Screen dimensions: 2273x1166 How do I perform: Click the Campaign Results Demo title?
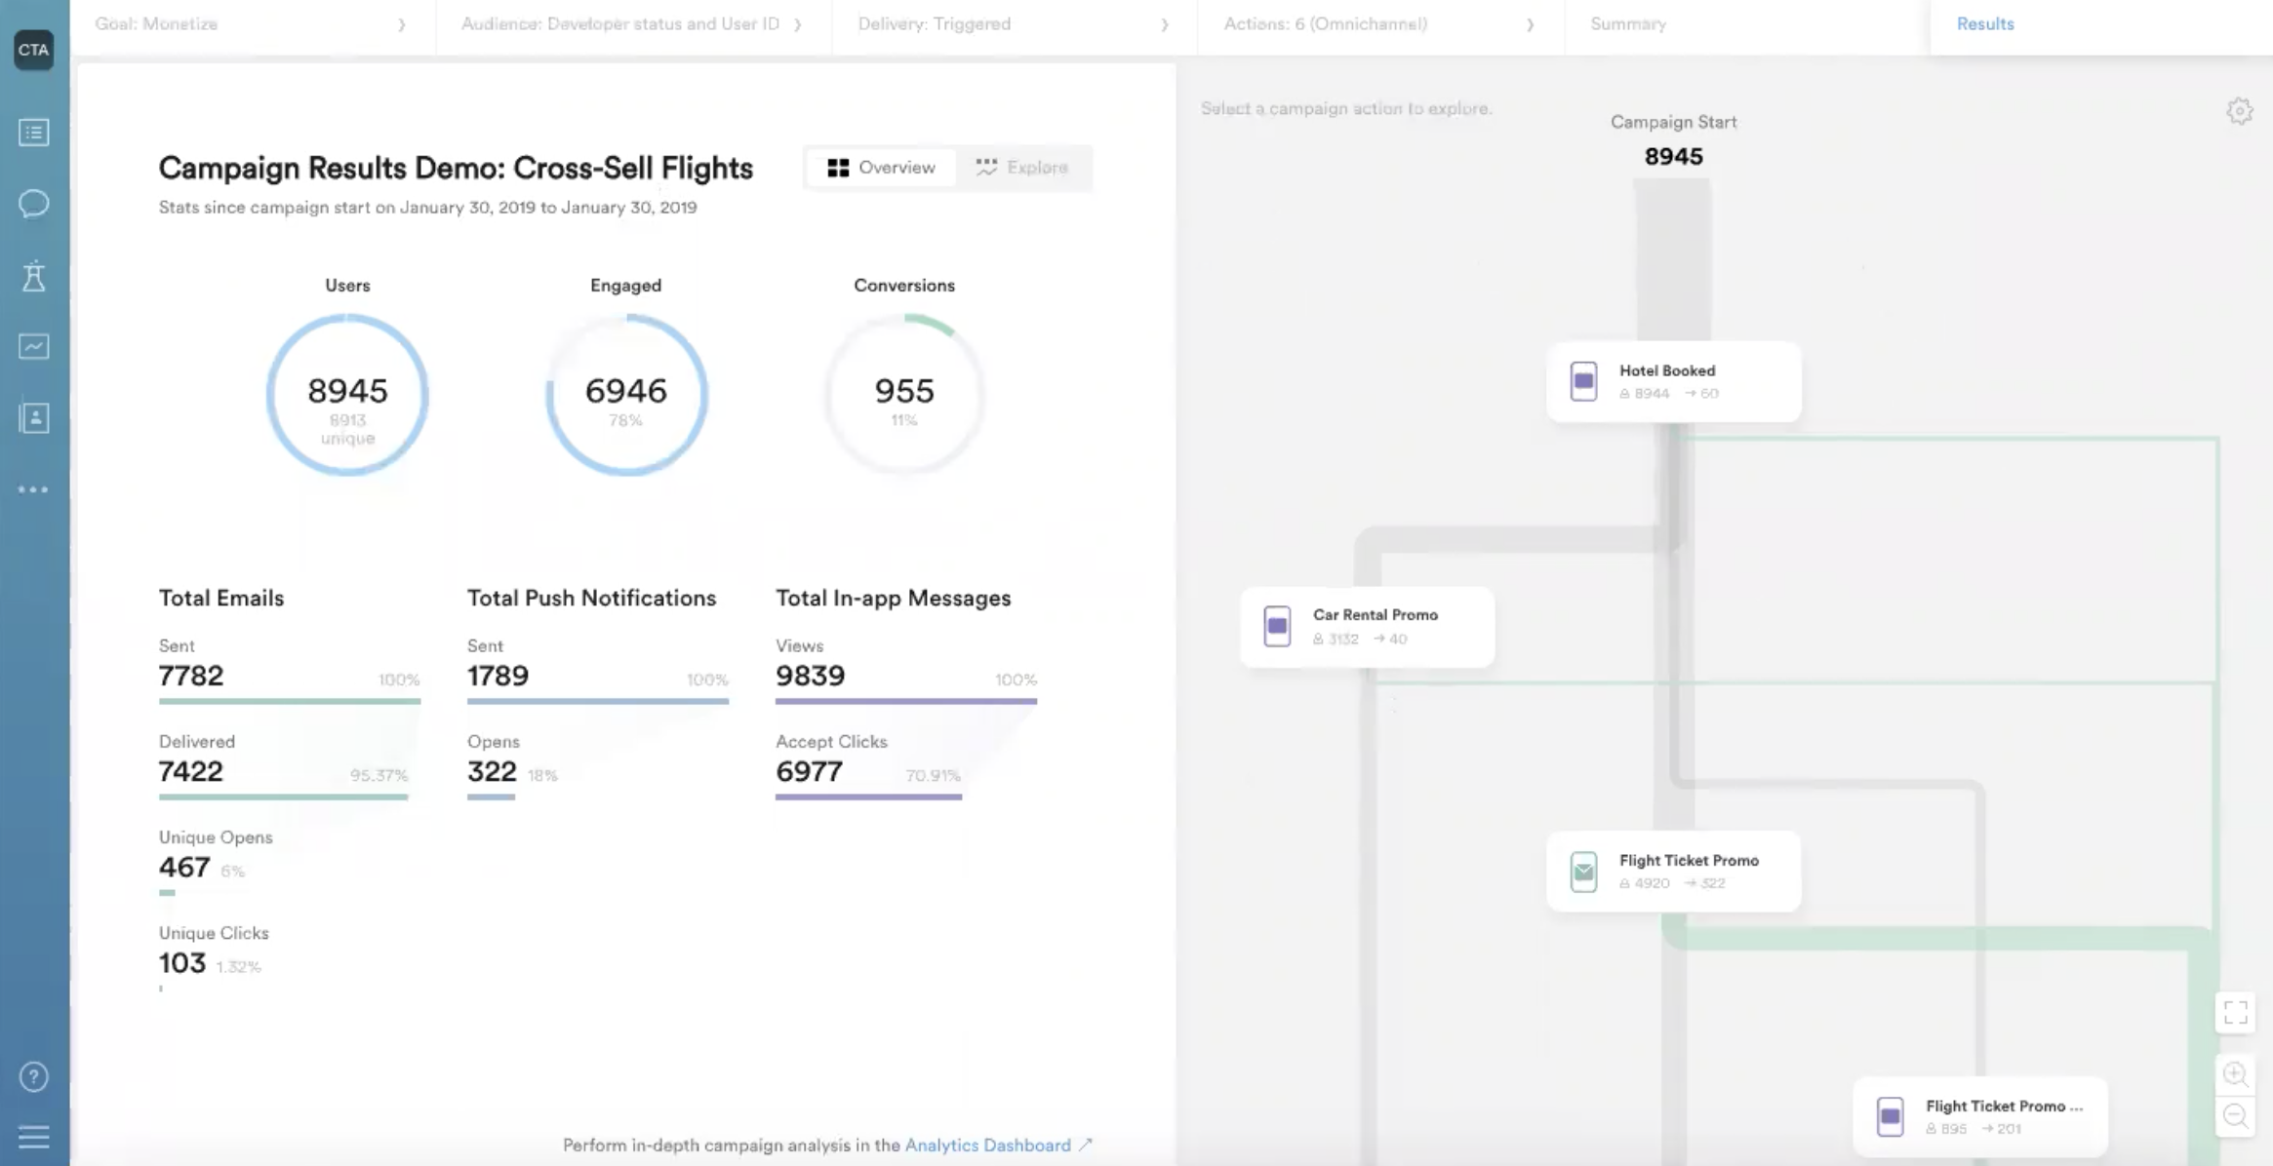point(456,168)
